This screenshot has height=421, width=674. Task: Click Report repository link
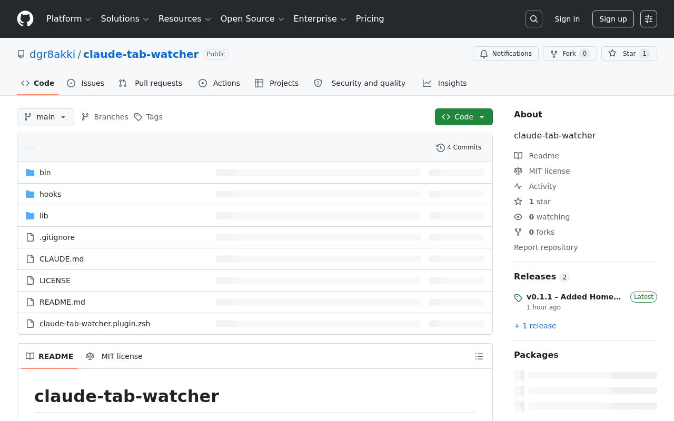click(546, 247)
